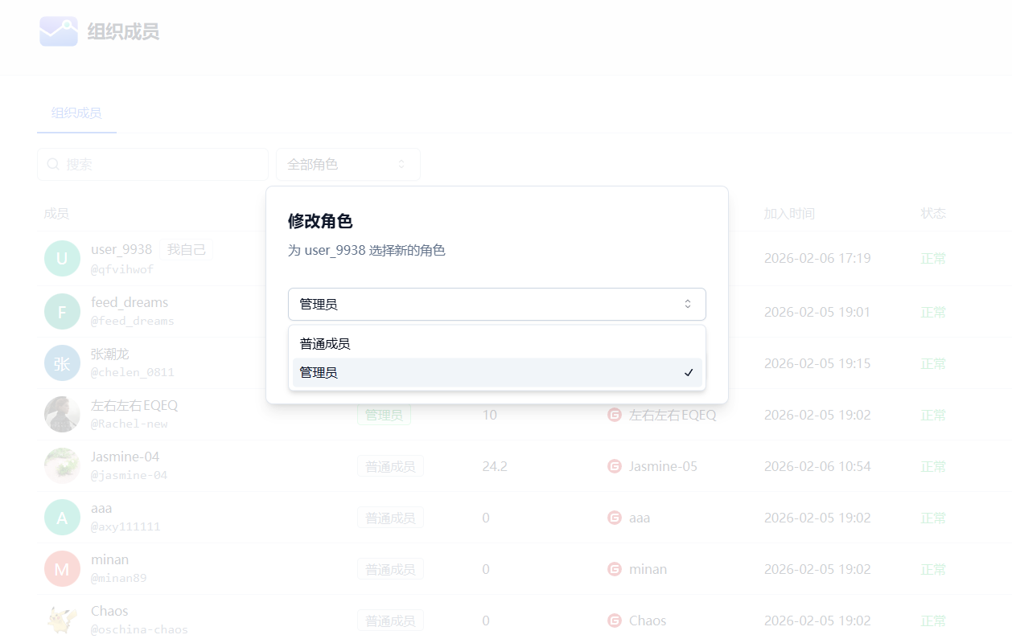This screenshot has width=1012, height=639.
Task: Click the 正常 status of user_9938
Action: click(933, 259)
